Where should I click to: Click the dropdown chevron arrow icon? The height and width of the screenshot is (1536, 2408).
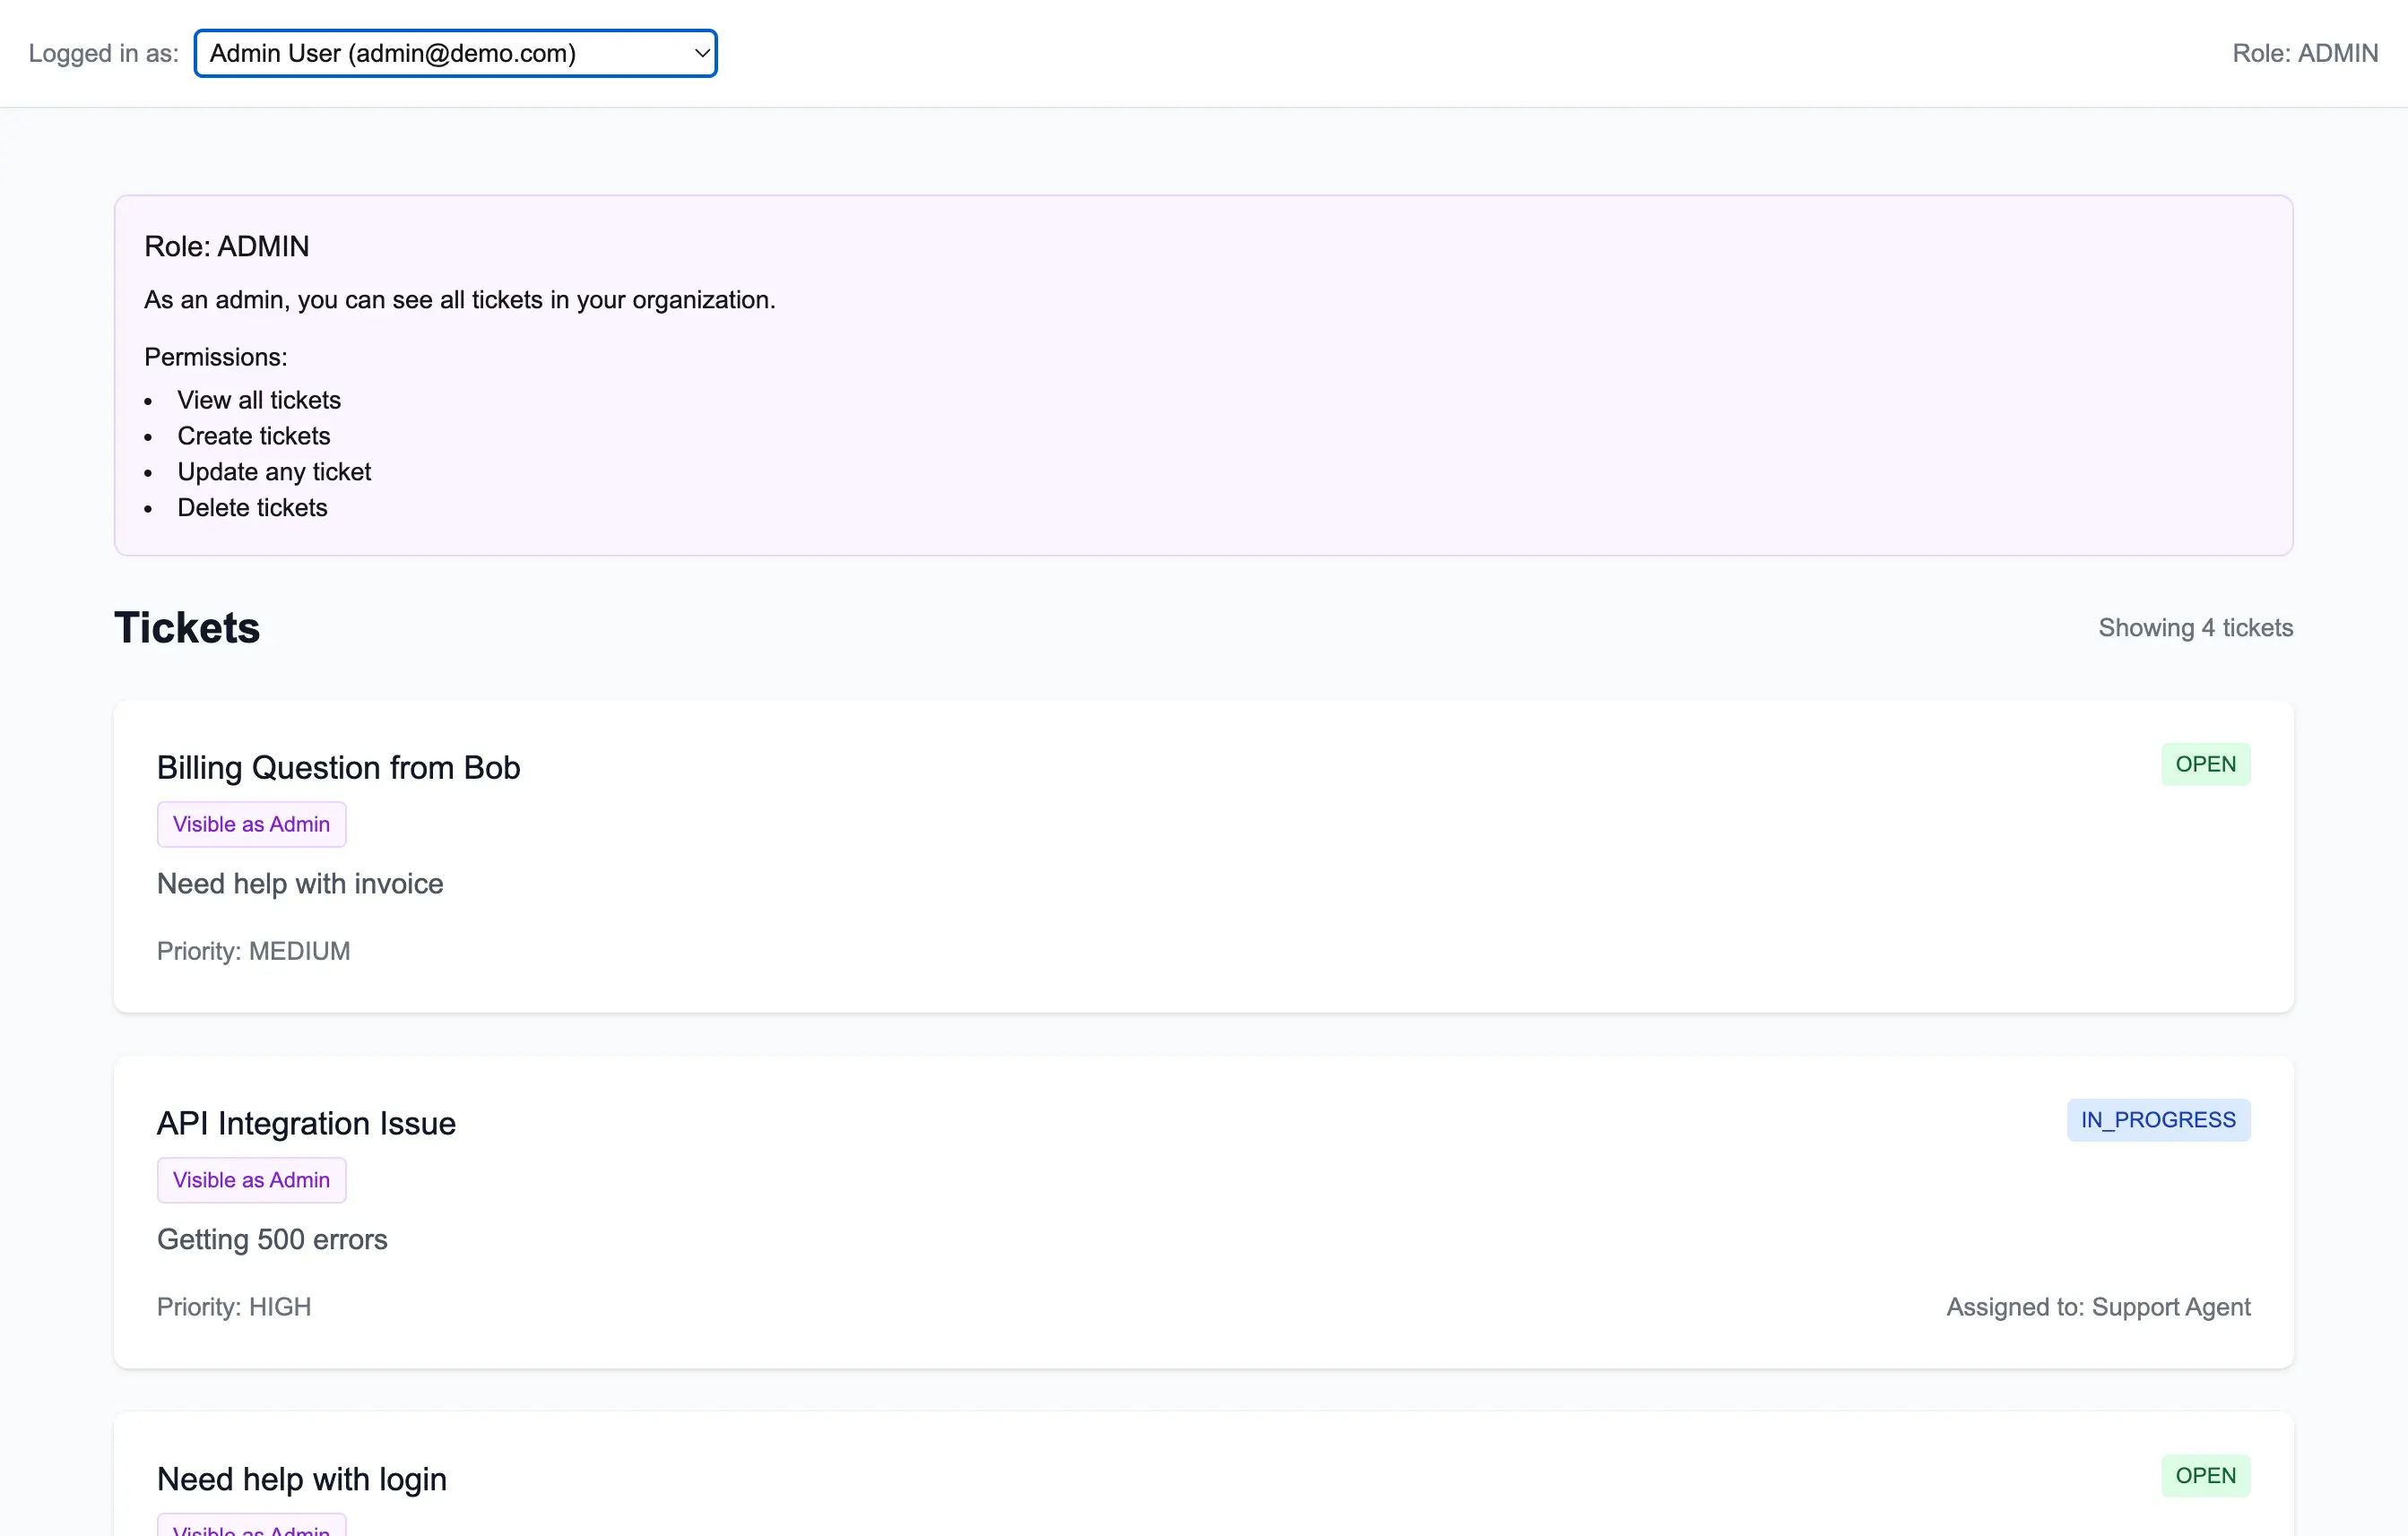pyautogui.click(x=702, y=53)
